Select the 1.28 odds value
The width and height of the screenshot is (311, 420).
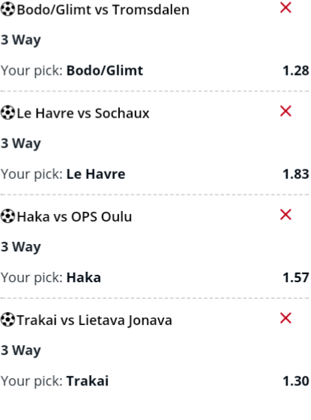(x=296, y=70)
